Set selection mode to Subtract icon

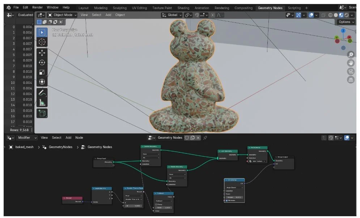point(50,22)
